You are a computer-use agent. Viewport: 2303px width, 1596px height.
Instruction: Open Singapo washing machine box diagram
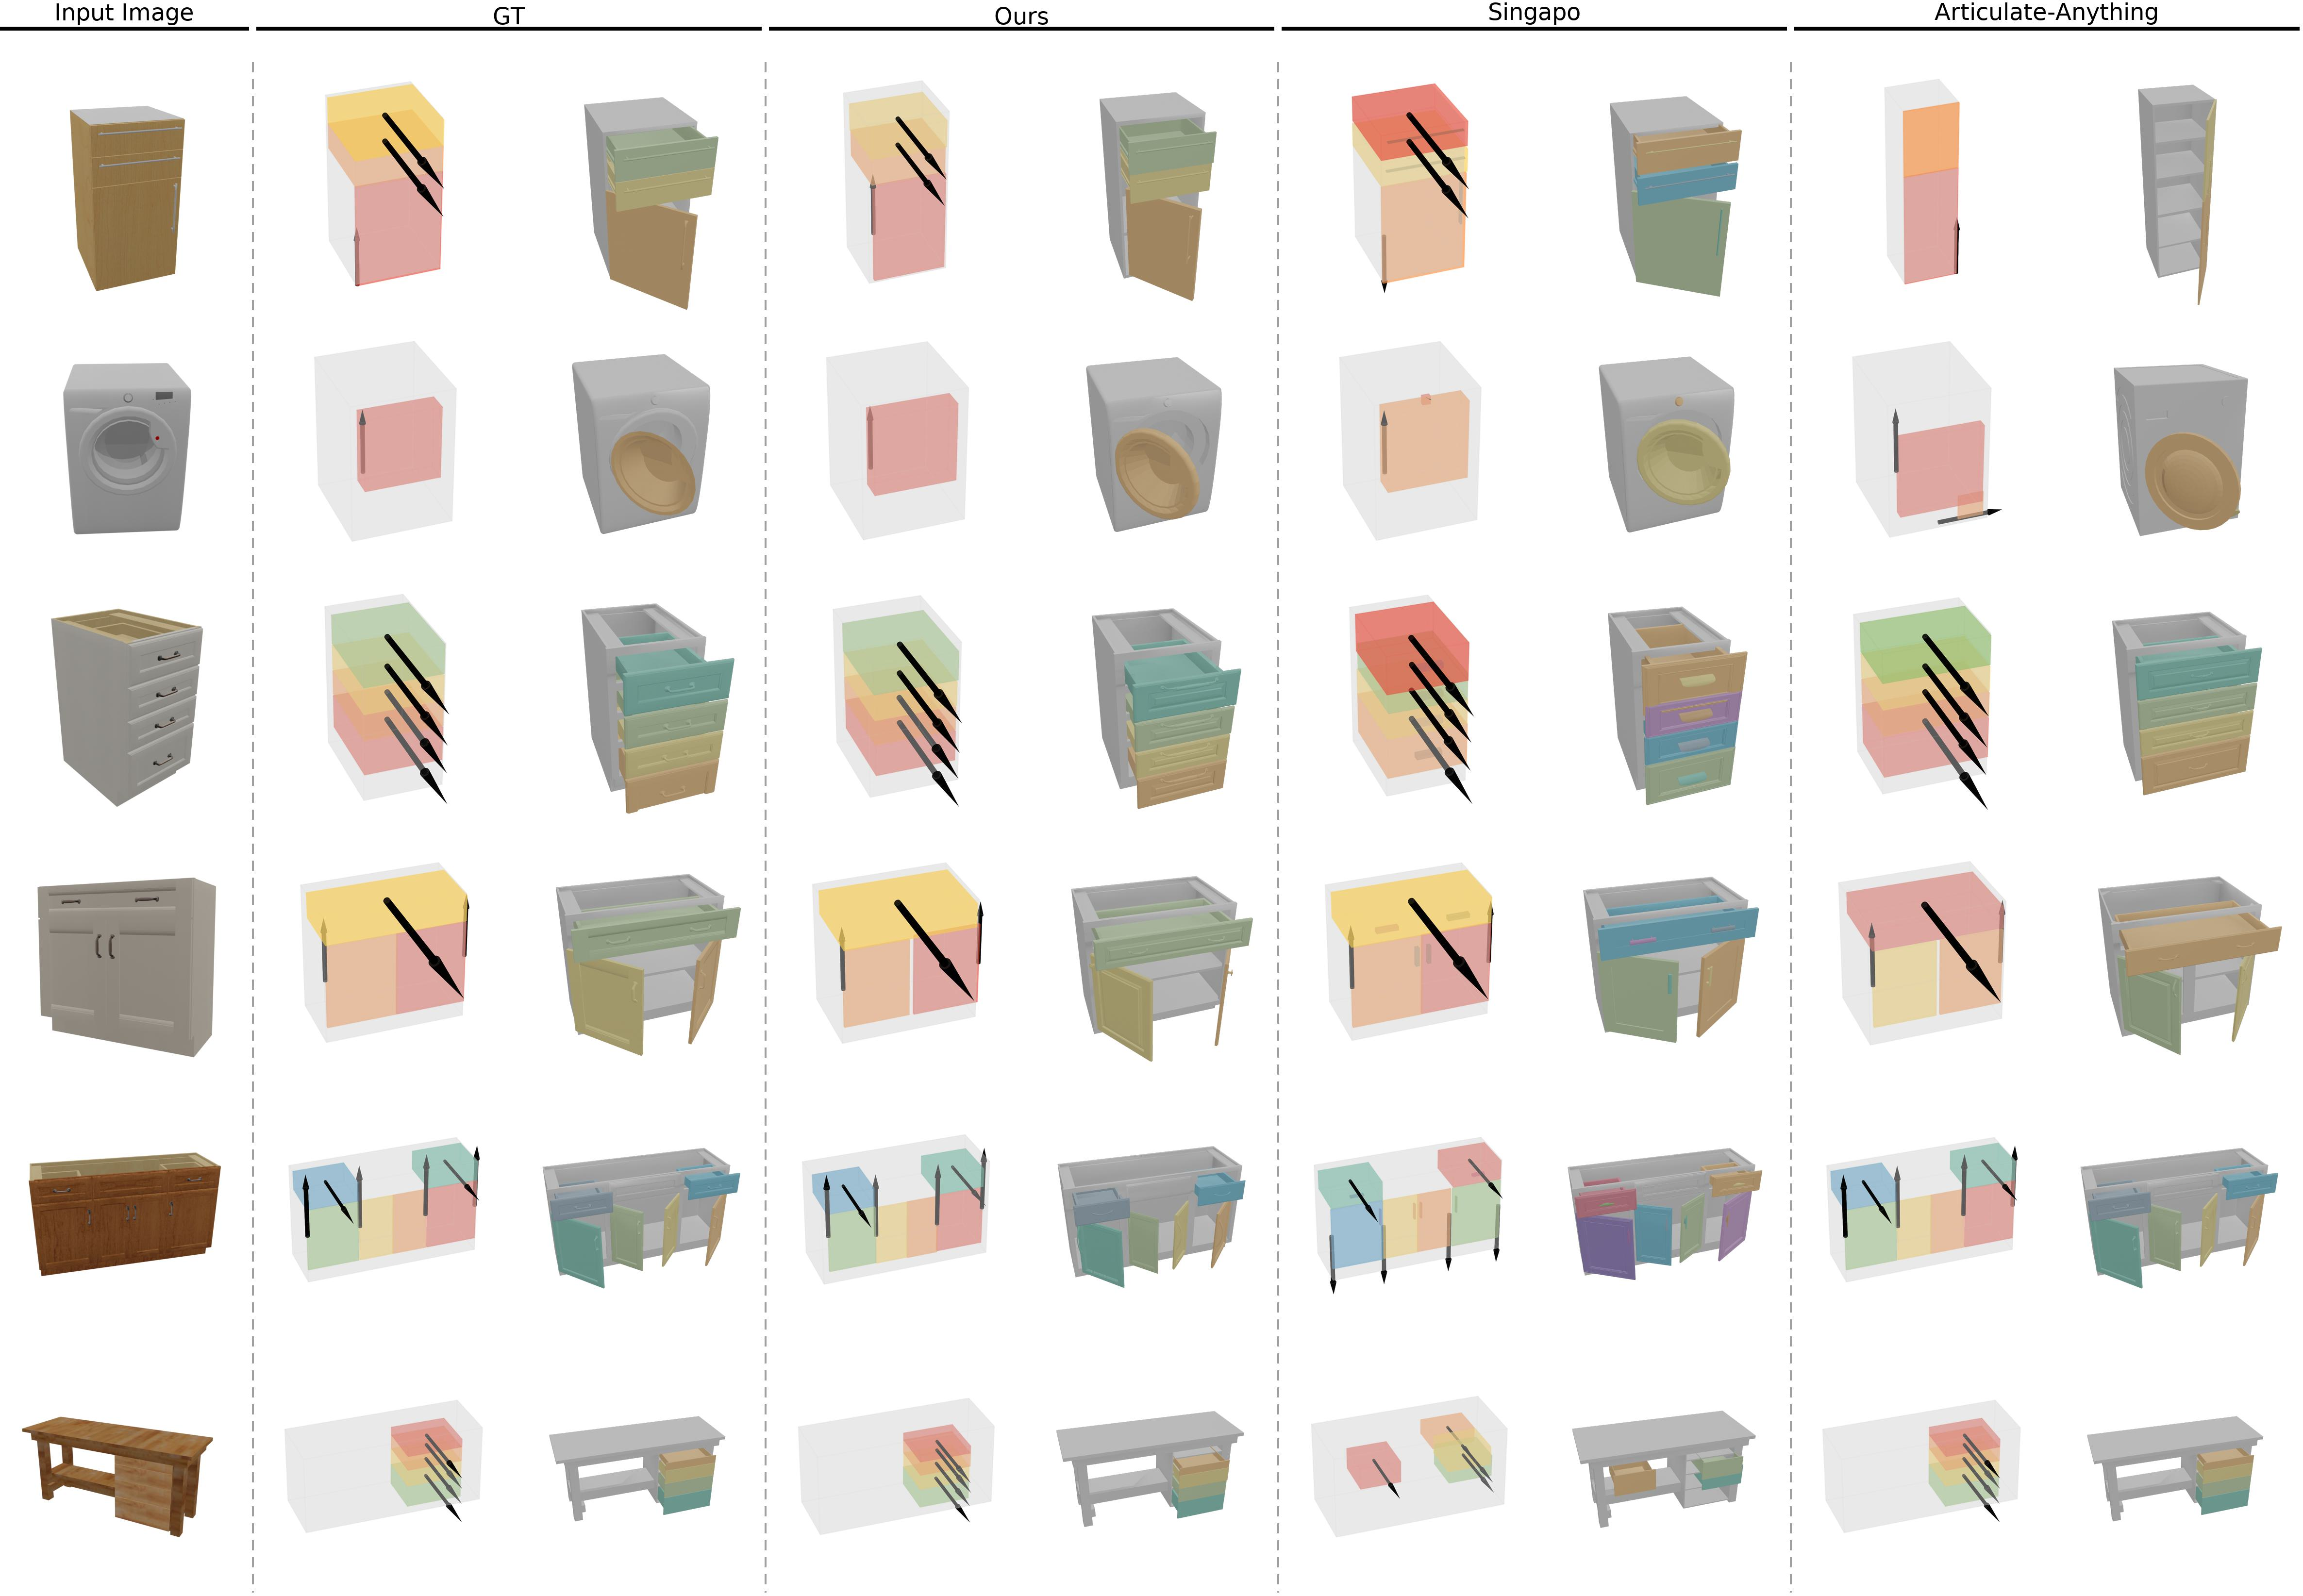[1410, 441]
